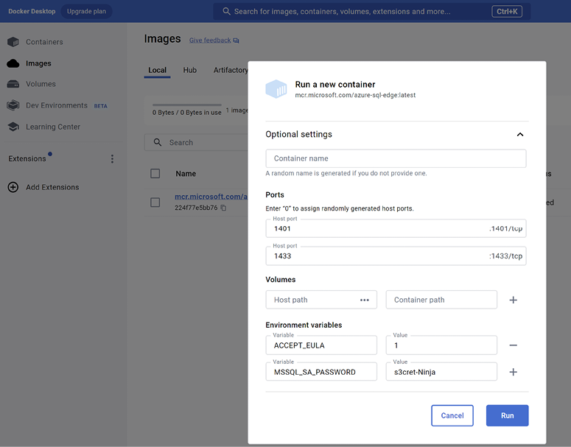The image size is (571, 447).
Task: Click the mcr.microsoft.com/azure-sql-edge:latest subtitle
Action: [355, 95]
